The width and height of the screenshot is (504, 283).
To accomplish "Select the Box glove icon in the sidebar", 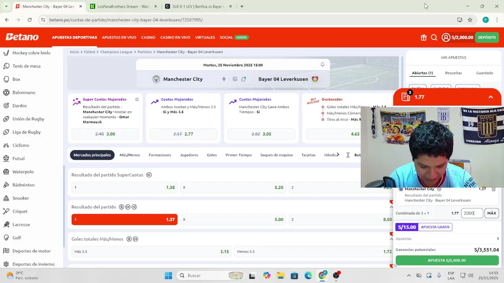I will tap(6, 79).
